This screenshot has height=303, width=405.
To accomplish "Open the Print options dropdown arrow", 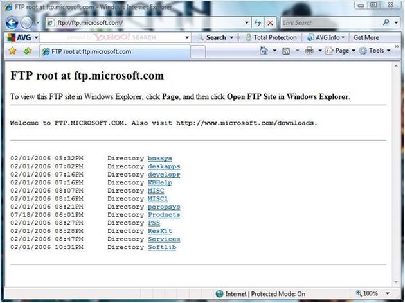I will pyautogui.click(x=320, y=51).
